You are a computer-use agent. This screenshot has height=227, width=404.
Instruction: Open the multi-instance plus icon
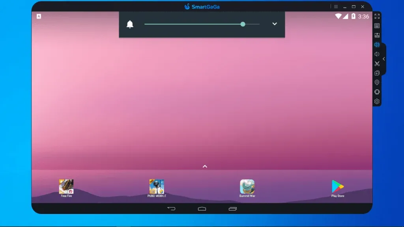click(377, 73)
